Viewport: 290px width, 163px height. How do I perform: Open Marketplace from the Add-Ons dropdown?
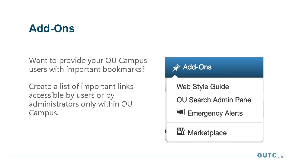tap(207, 133)
